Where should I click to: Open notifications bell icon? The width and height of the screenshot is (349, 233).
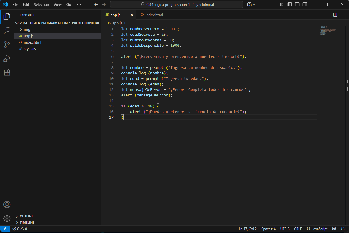coord(343,229)
